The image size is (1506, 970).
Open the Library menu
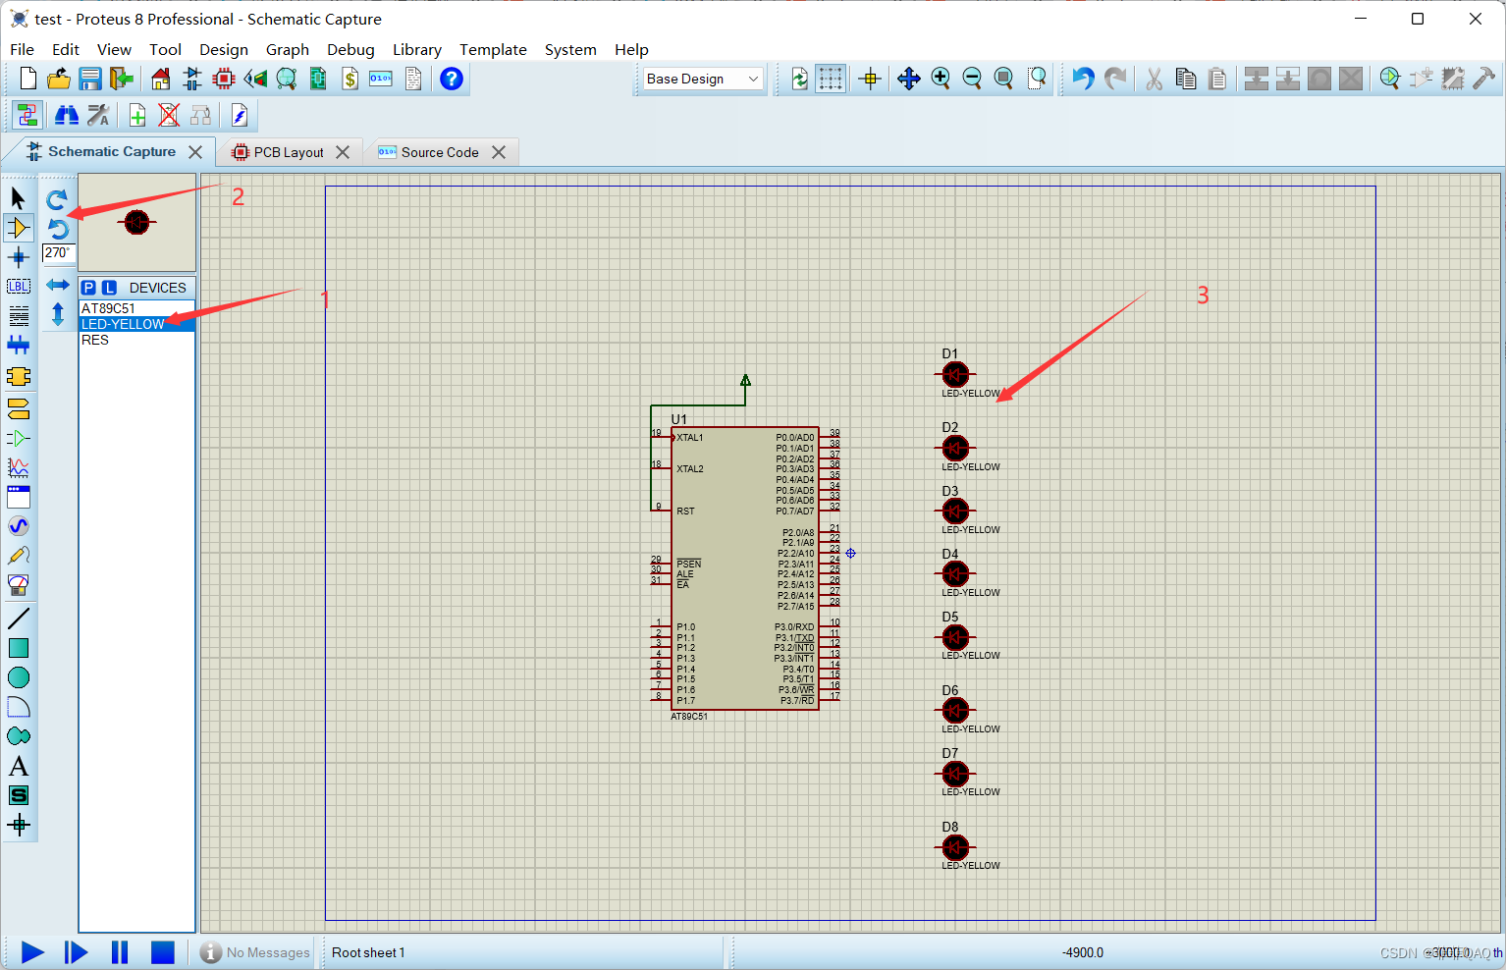417,49
